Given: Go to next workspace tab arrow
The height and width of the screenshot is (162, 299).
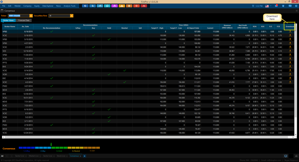Looking at the screenshot, I should 12,156.
